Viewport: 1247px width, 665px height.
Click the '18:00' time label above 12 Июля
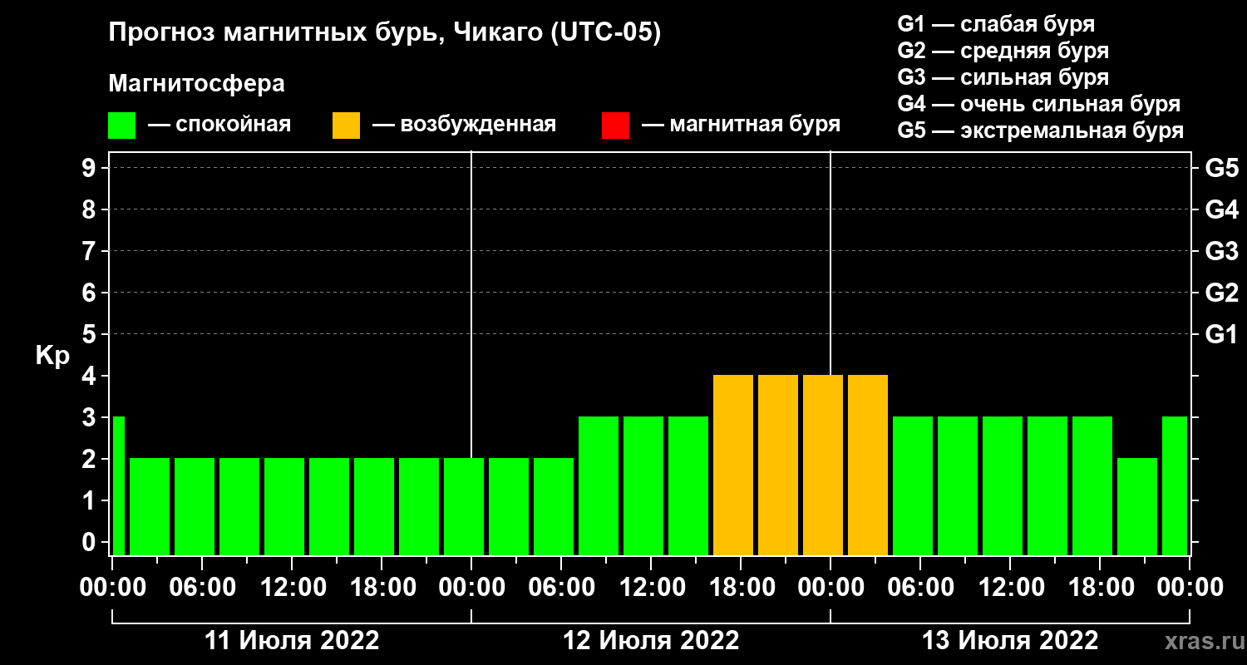click(741, 587)
